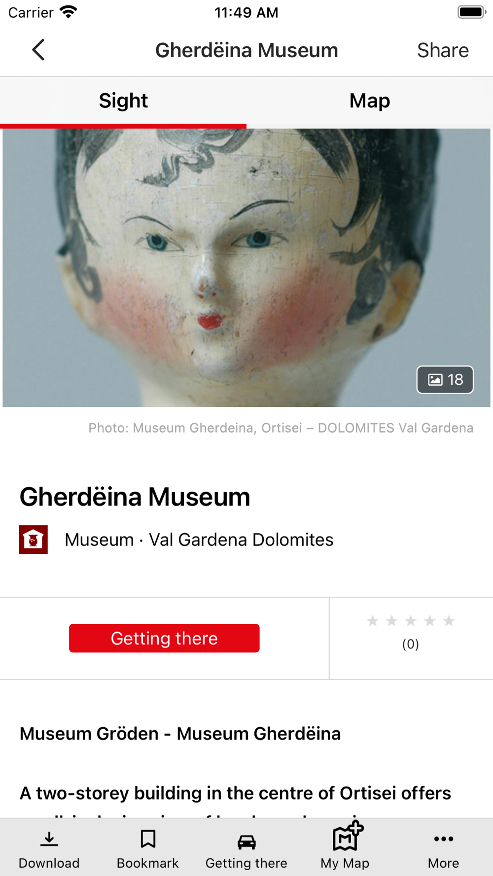Rate with the fifth star
The width and height of the screenshot is (493, 876).
click(x=449, y=621)
